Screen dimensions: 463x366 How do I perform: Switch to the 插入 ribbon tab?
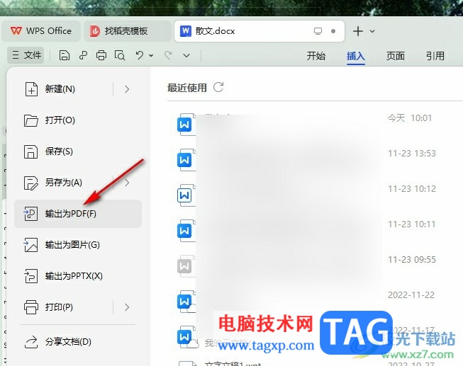[355, 56]
